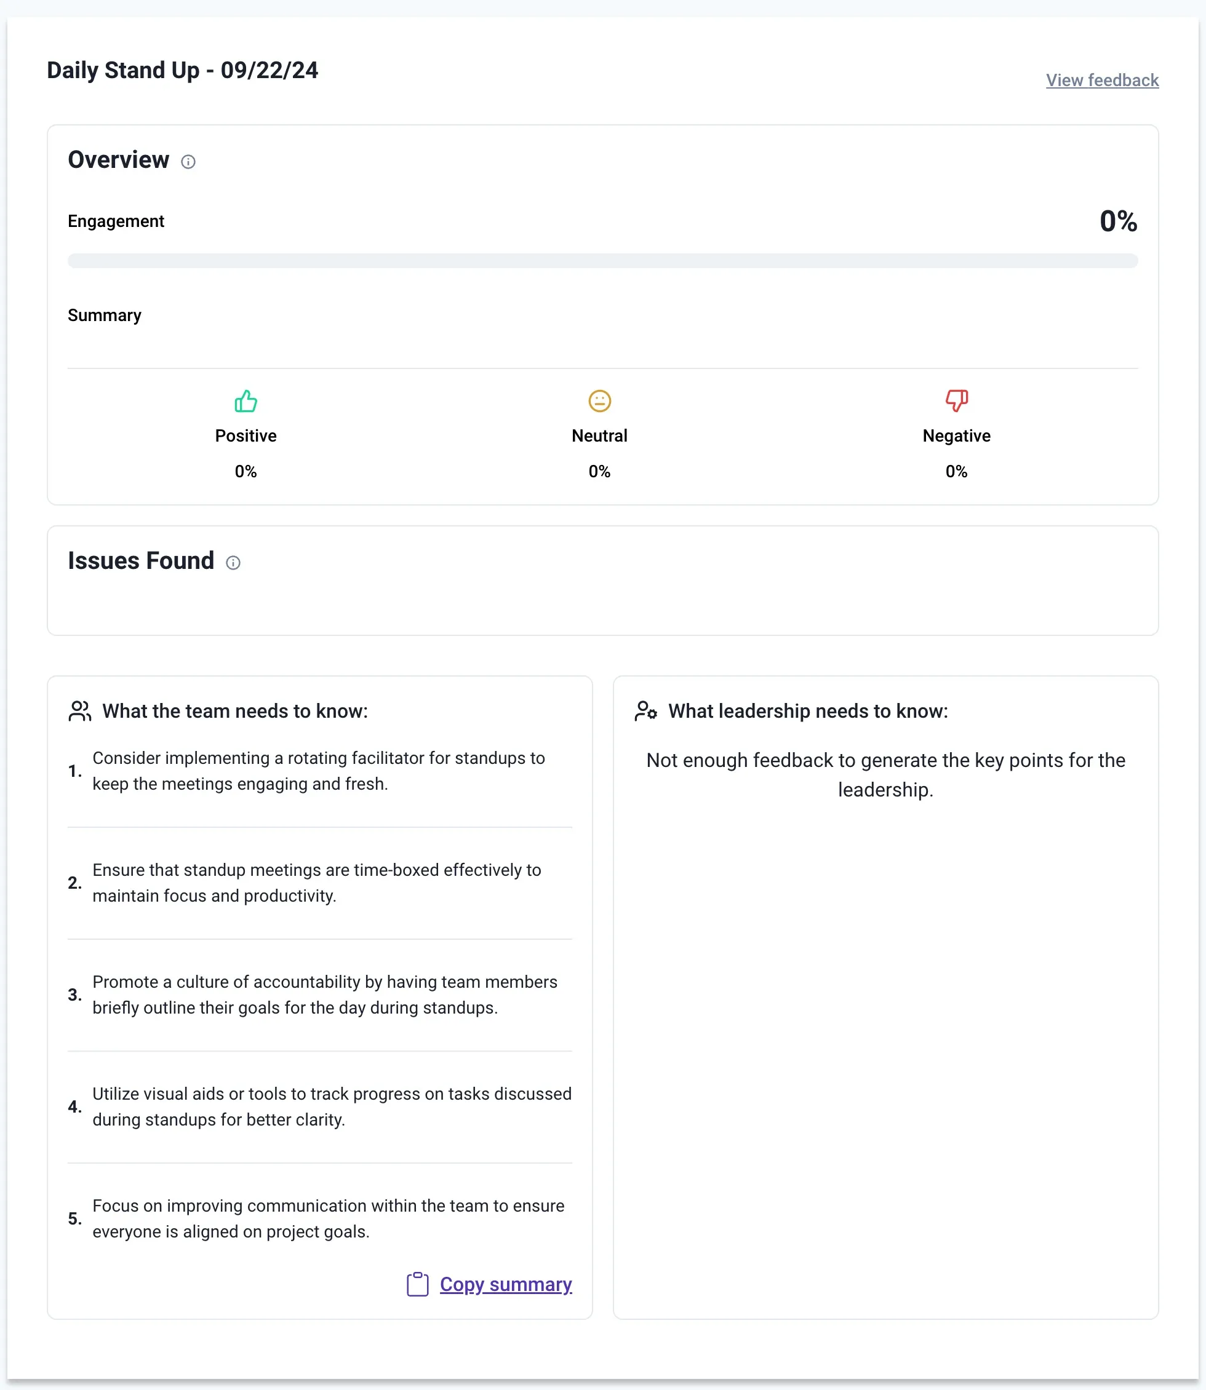The width and height of the screenshot is (1206, 1390).
Task: Select the time-boxed standup meetings item
Action: pos(316,883)
